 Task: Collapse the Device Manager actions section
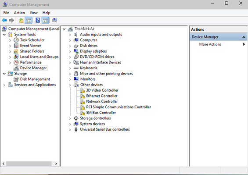[244, 37]
